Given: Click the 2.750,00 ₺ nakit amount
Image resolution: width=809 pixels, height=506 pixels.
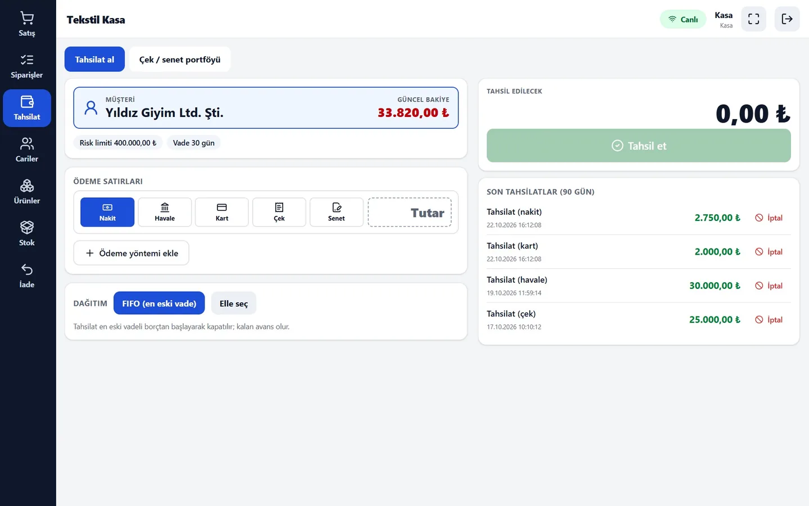Looking at the screenshot, I should coord(717,218).
